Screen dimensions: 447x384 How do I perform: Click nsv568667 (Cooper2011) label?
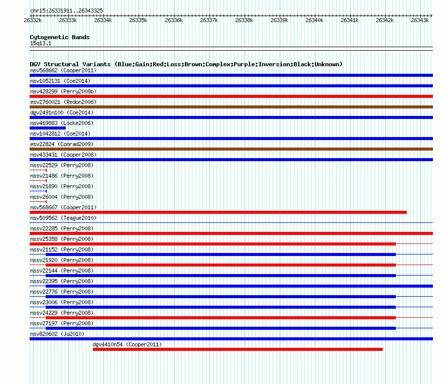[63, 207]
